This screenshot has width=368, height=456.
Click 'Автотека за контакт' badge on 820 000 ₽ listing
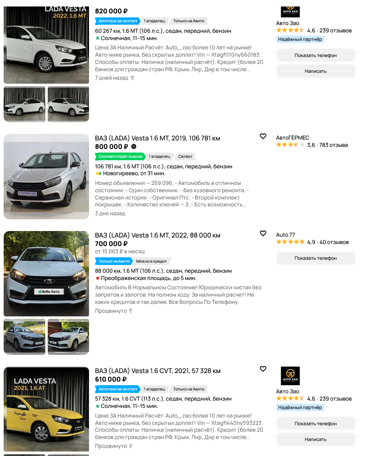pos(117,21)
